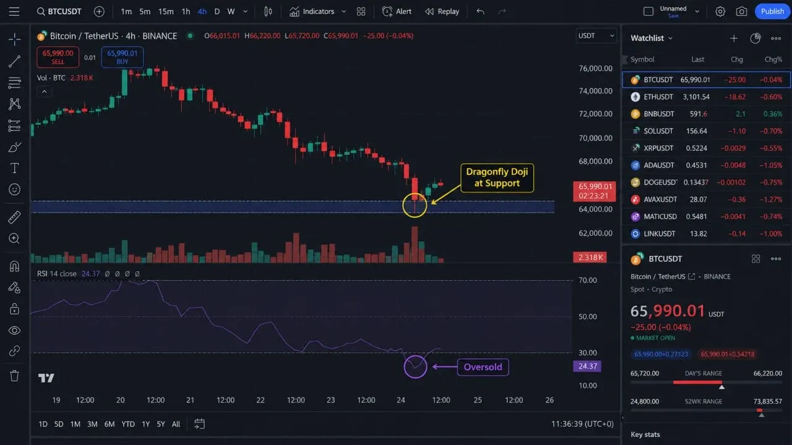This screenshot has width=792, height=445.
Task: Select the trend line tool
Action: [14, 61]
